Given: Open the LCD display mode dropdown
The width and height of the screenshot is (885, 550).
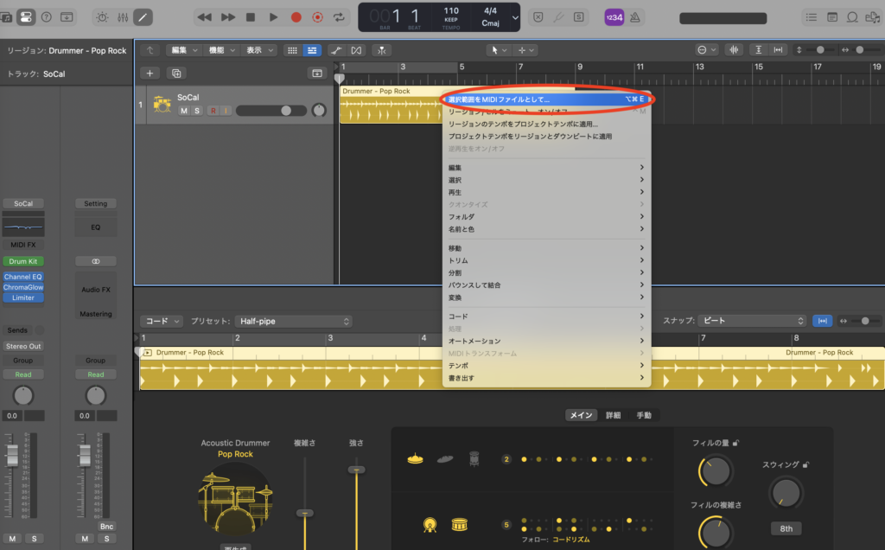Looking at the screenshot, I should [515, 17].
